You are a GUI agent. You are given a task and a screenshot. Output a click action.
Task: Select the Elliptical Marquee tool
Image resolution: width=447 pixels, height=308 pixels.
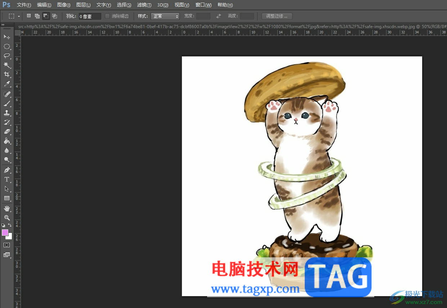(x=7, y=46)
